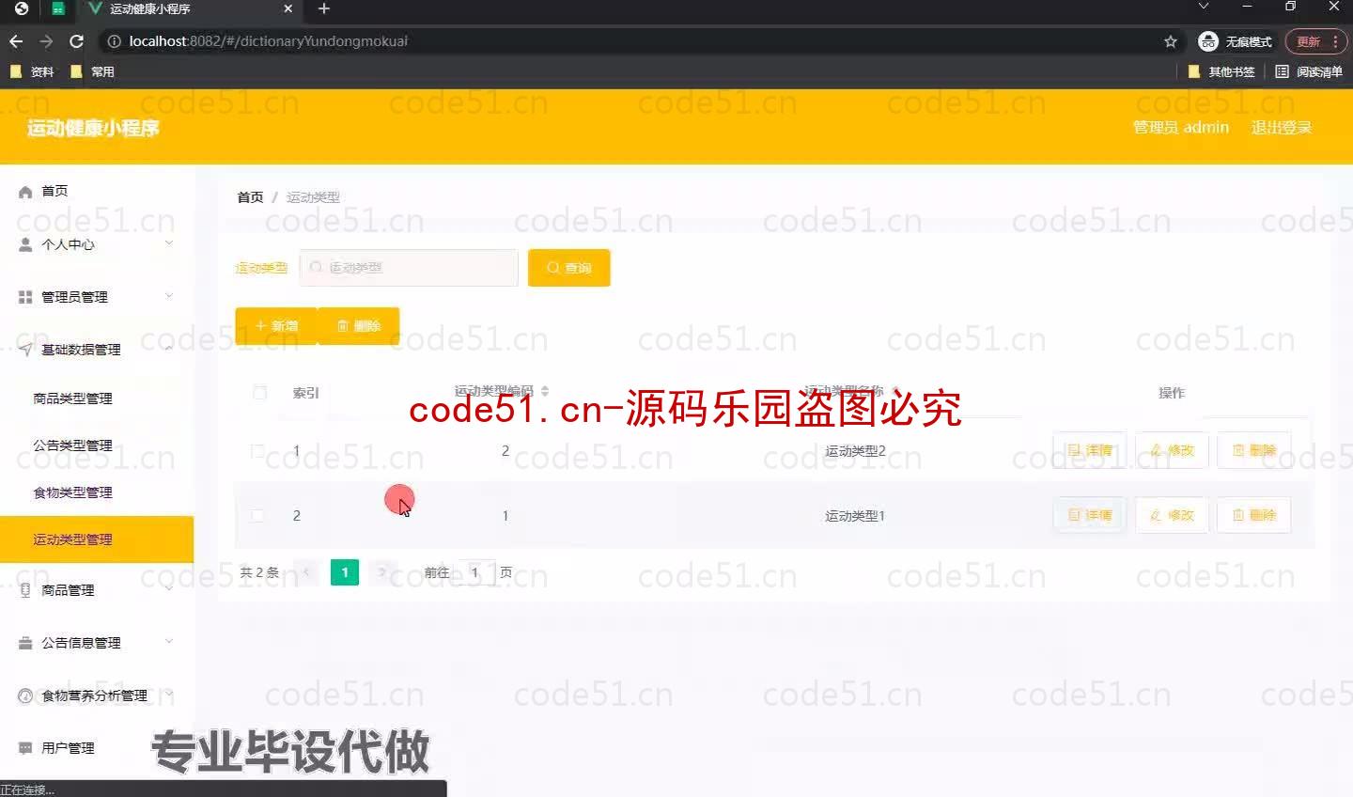Click the 管理员管理 grid icon
1353x797 pixels.
tap(25, 297)
